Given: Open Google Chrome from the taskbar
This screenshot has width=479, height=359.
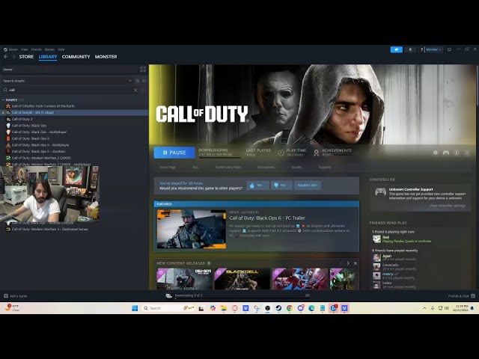Looking at the screenshot, I should [x=290, y=308].
